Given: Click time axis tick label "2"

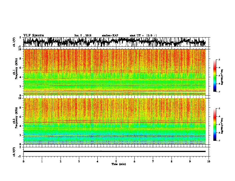Looking at the screenshot, I should tap(61, 161).
